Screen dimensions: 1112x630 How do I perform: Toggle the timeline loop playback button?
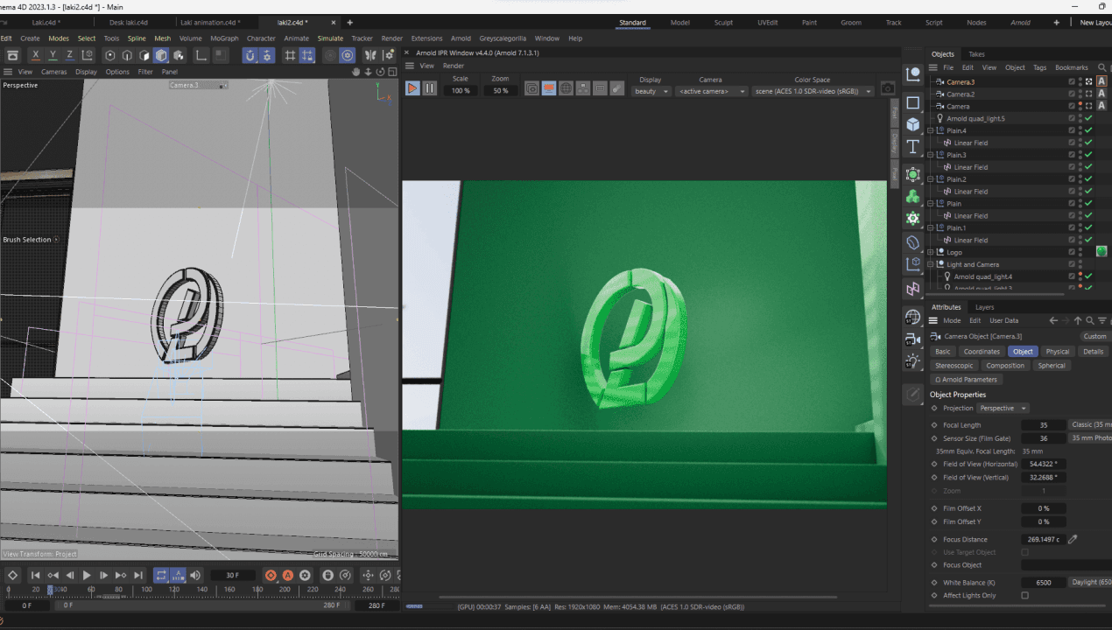pyautogui.click(x=161, y=575)
